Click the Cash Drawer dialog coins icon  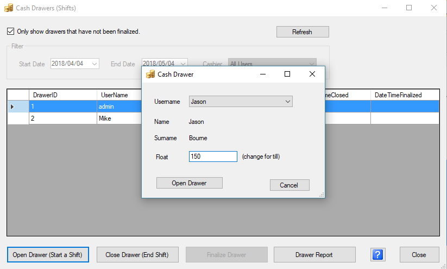point(151,74)
